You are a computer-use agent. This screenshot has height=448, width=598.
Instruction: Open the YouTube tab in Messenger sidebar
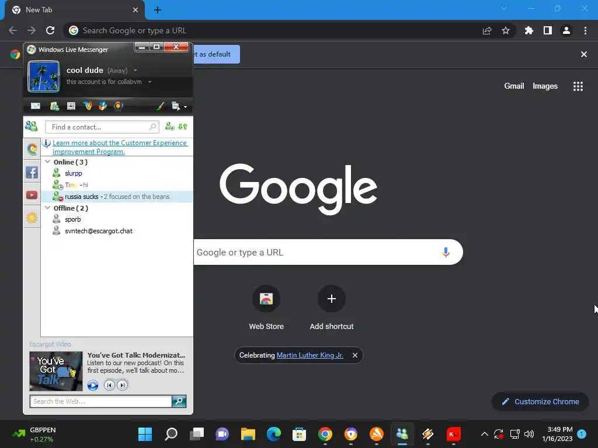(32, 195)
